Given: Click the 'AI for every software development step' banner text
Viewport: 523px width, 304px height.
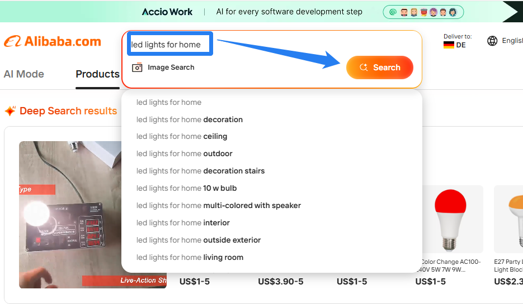Looking at the screenshot, I should pos(289,12).
